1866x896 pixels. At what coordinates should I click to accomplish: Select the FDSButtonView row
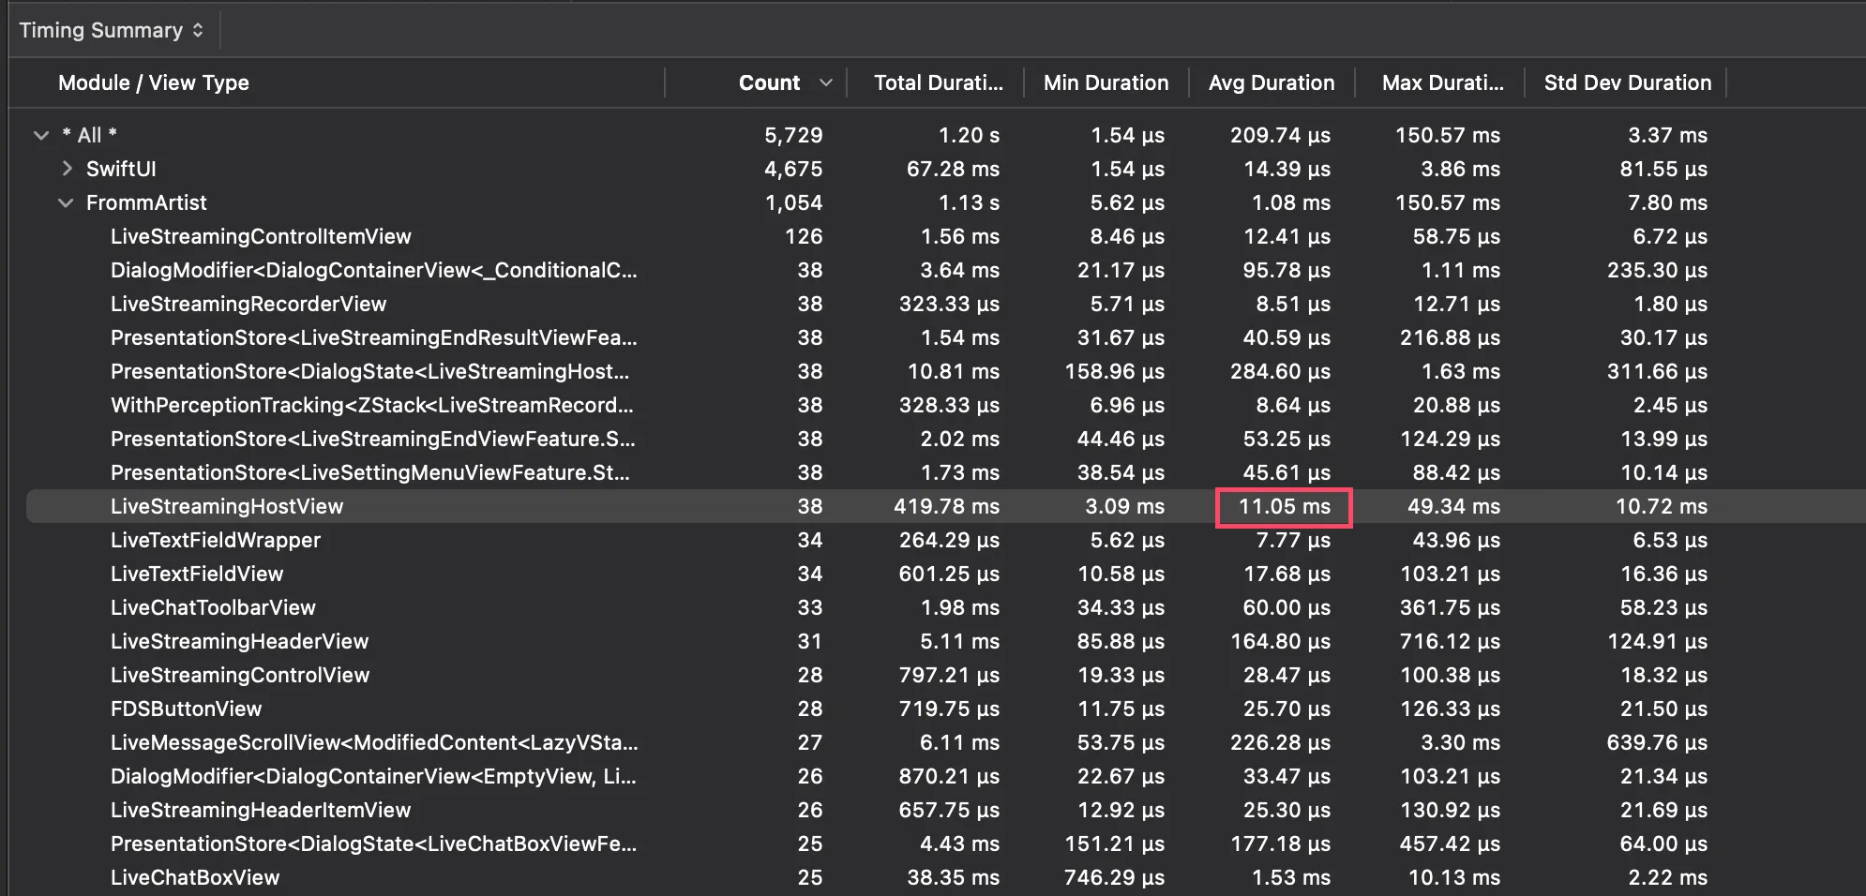(945, 709)
